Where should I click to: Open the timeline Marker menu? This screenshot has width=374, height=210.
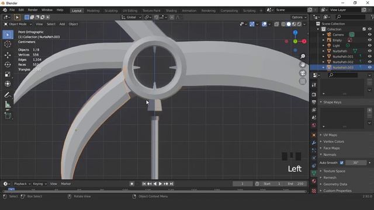(66, 184)
